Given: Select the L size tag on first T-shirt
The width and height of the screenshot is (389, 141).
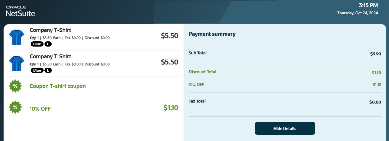Looking at the screenshot, I should pos(48,44).
